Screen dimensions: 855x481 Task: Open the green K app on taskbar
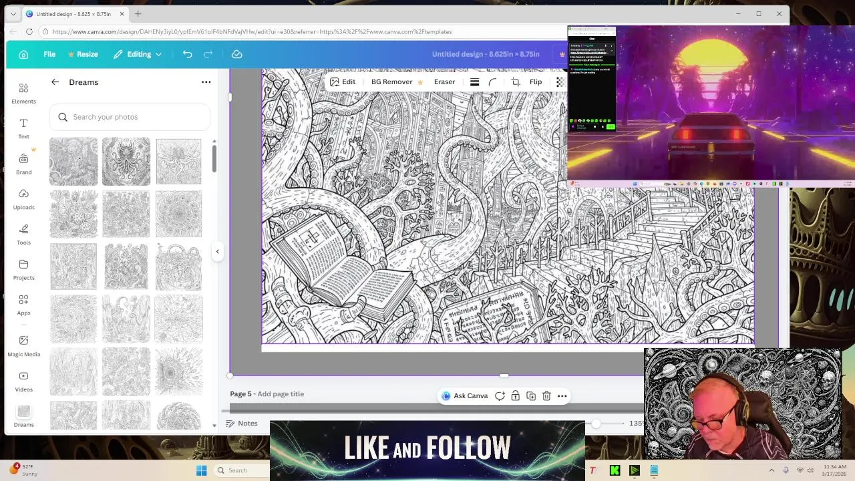[615, 470]
